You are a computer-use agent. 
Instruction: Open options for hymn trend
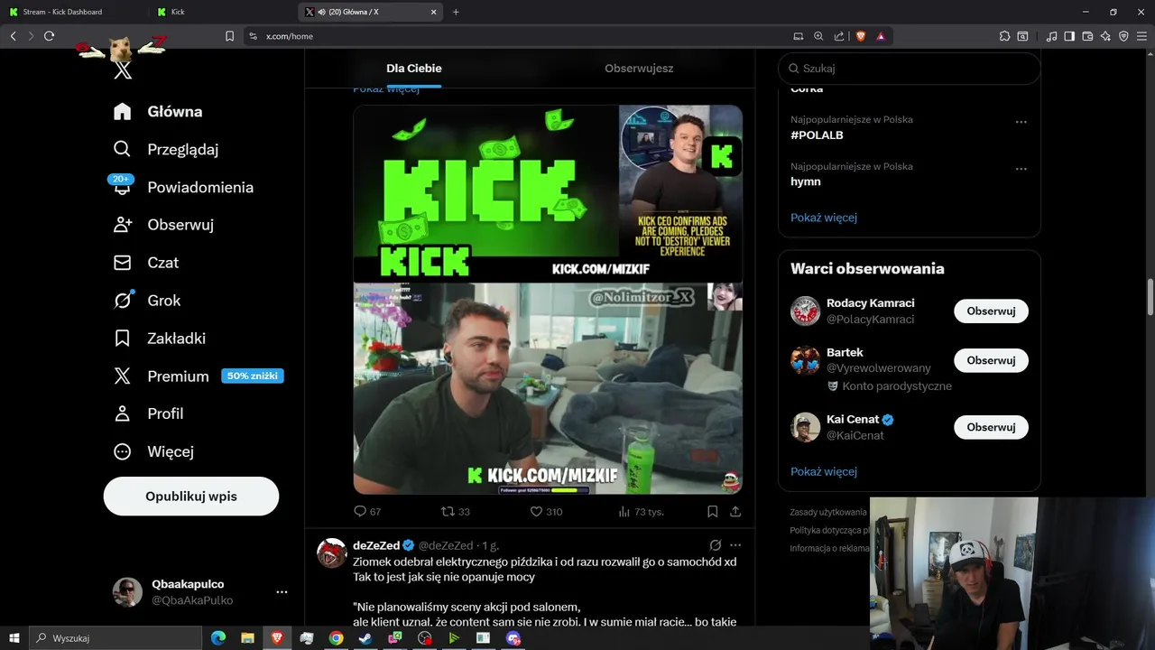point(1021,169)
